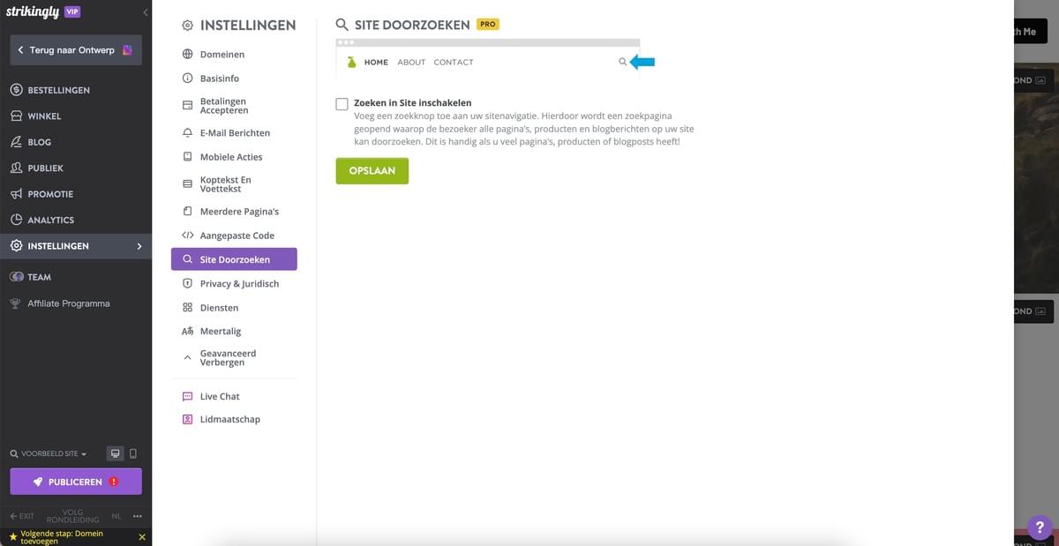
Task: Switch to Site Doorzoeken settings menu item
Action: [x=234, y=258]
